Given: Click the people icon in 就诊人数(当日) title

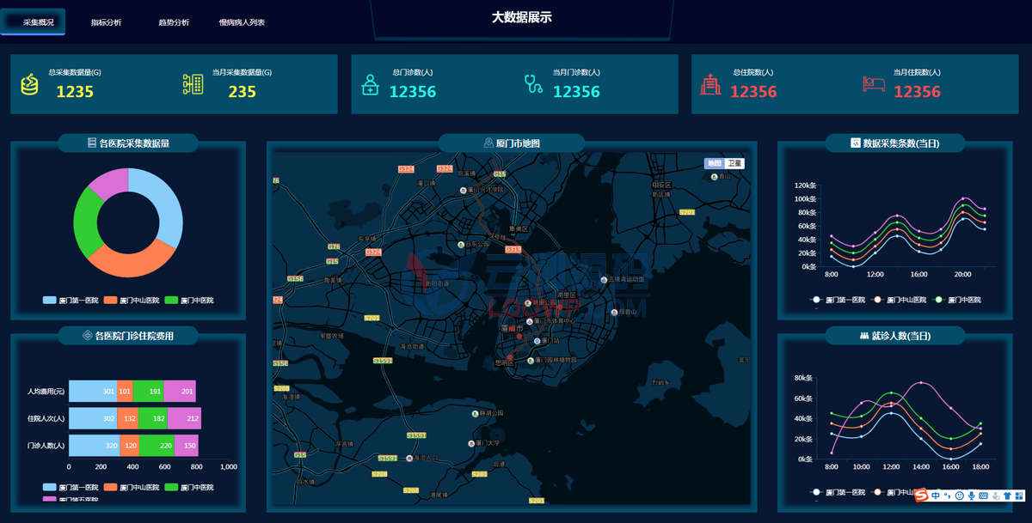Looking at the screenshot, I should [x=864, y=336].
